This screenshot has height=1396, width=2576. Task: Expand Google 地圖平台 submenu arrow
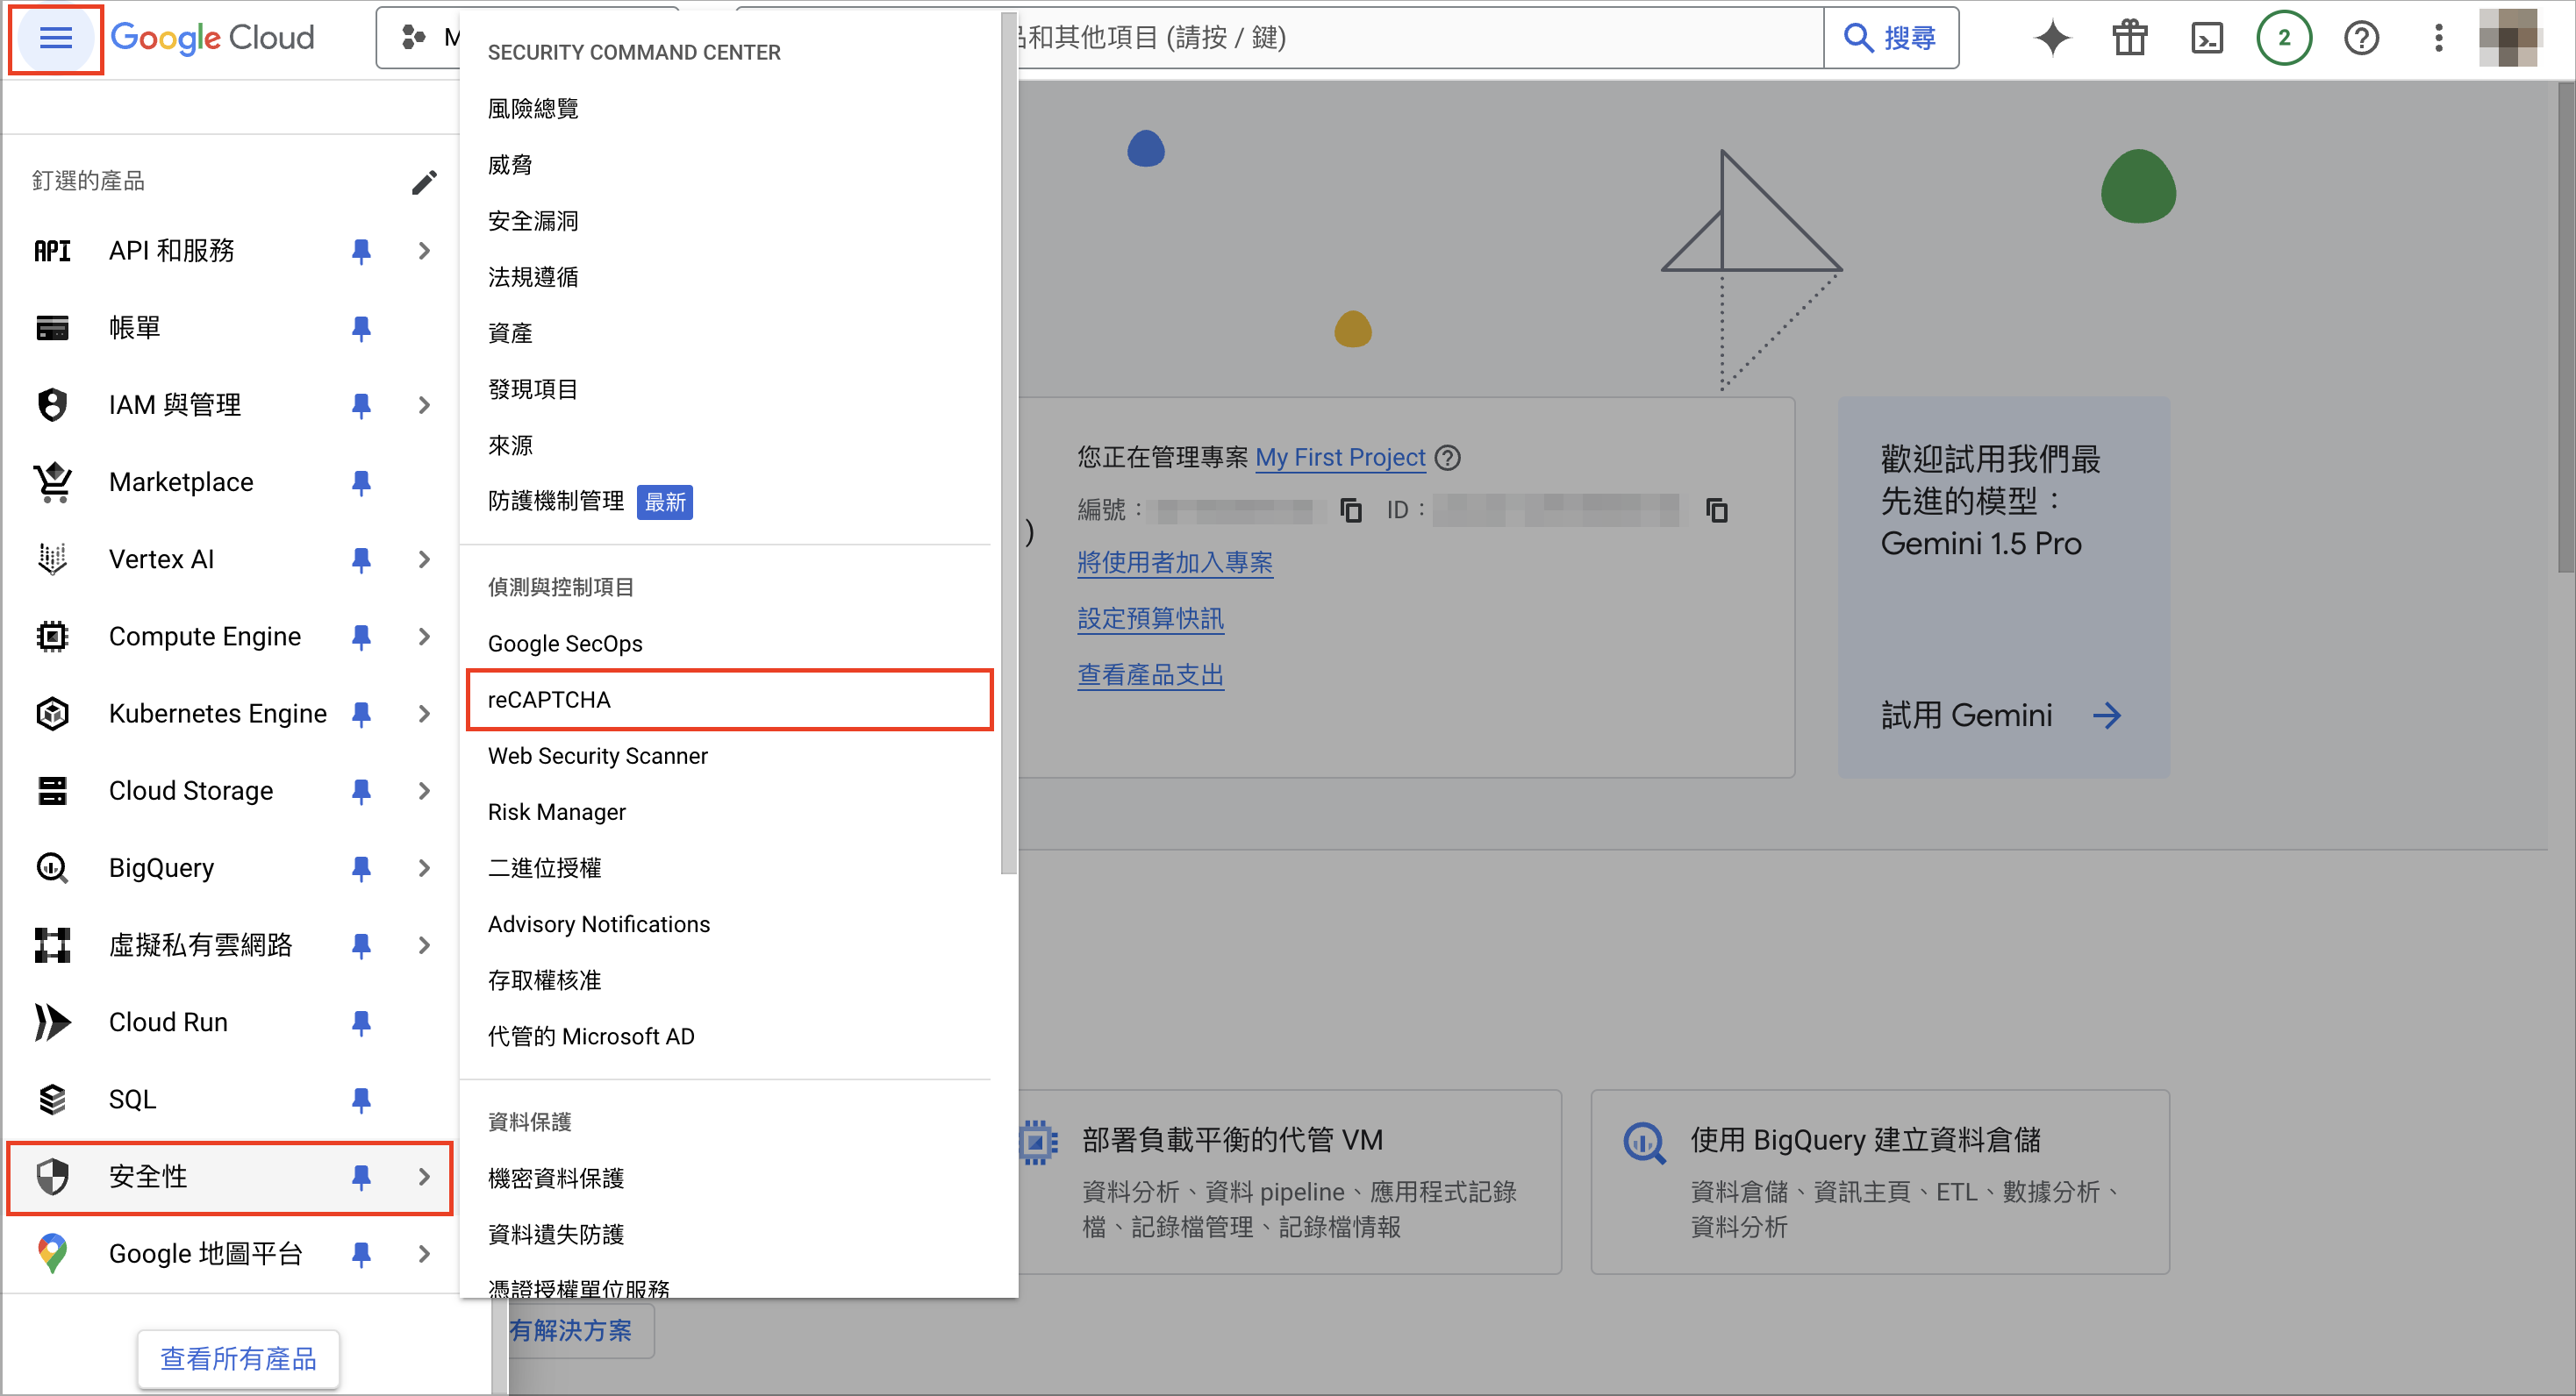click(x=424, y=1253)
